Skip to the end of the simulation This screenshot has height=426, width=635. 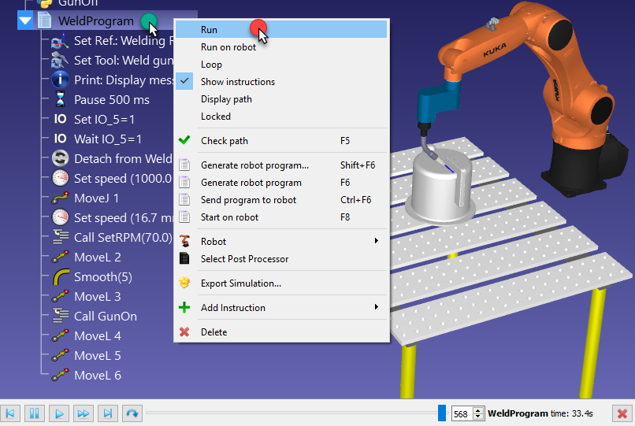(x=108, y=413)
